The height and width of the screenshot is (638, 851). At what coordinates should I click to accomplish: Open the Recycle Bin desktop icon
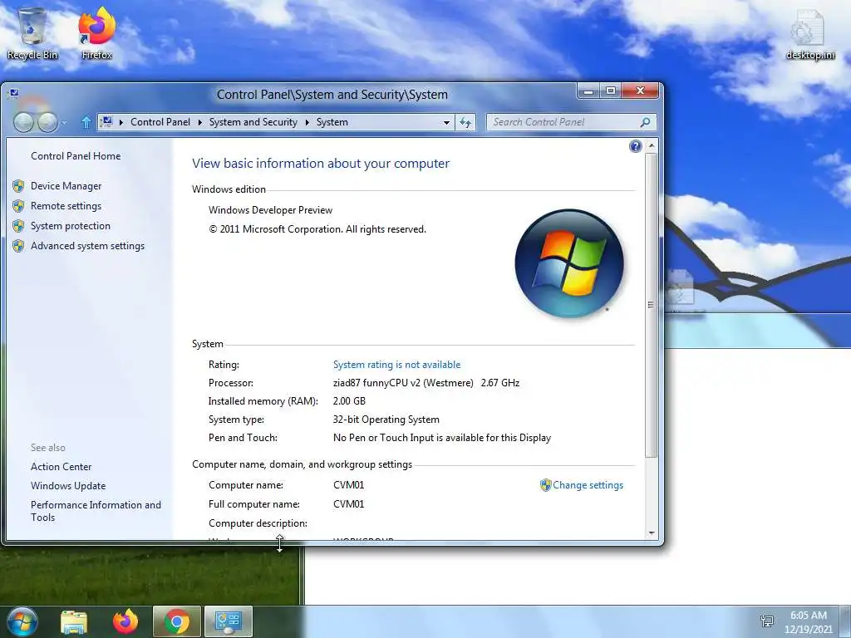click(x=32, y=33)
